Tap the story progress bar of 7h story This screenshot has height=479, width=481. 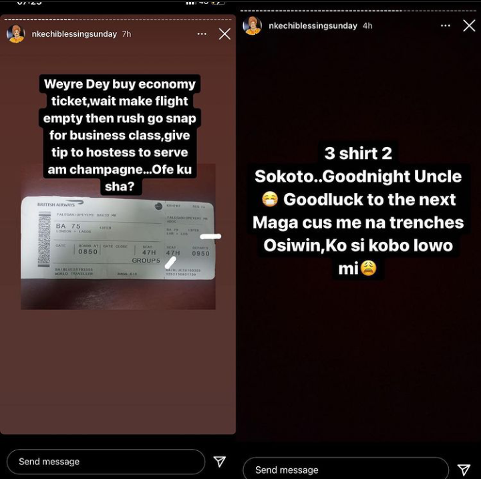pyautogui.click(x=118, y=19)
